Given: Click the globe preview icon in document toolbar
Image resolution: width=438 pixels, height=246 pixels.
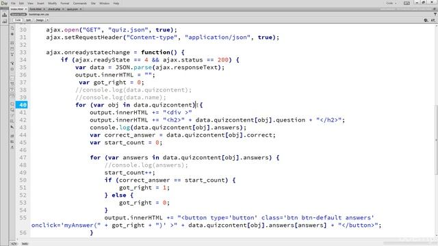Looking at the screenshot, I should point(426,20).
